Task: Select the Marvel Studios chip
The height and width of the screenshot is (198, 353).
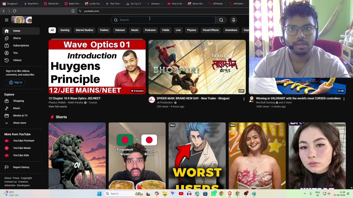Action: 84,30
